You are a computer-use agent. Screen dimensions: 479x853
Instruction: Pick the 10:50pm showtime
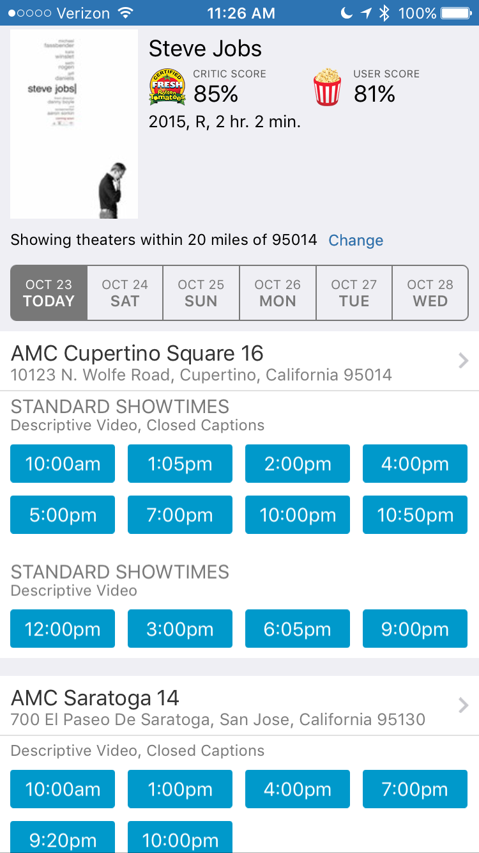point(415,515)
